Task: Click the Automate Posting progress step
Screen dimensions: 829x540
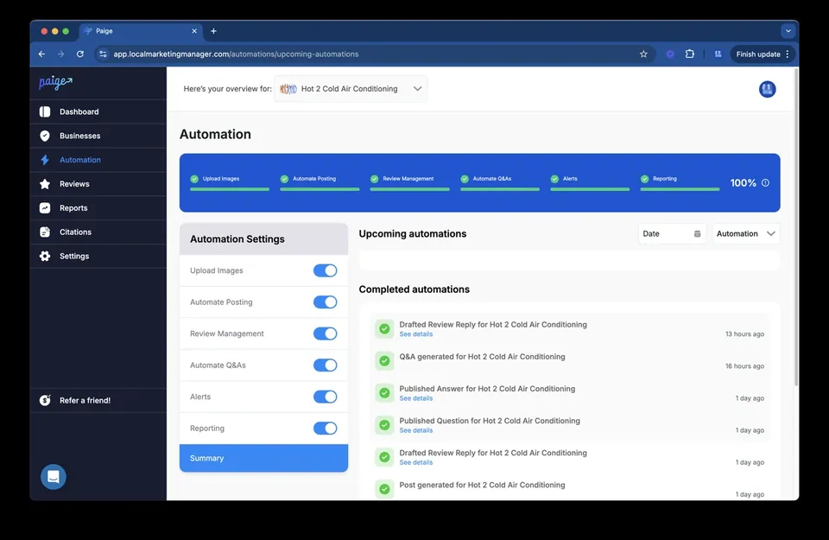Action: (320, 182)
